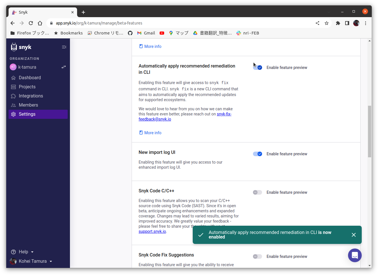Viewport: 378px width, 275px height.
Task: Open Dashboard from the sidebar
Action: click(13, 78)
